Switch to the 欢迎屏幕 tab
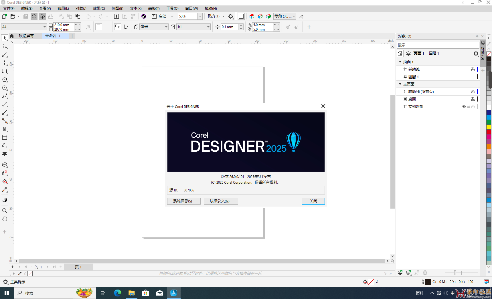The width and height of the screenshot is (492, 299). (26, 36)
